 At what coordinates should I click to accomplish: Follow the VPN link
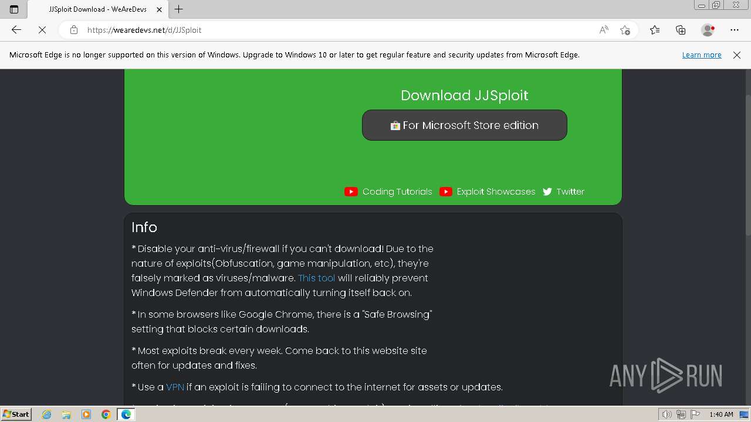click(x=175, y=387)
